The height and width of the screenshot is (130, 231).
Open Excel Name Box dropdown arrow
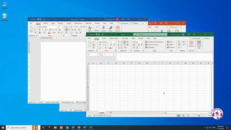click(97, 55)
